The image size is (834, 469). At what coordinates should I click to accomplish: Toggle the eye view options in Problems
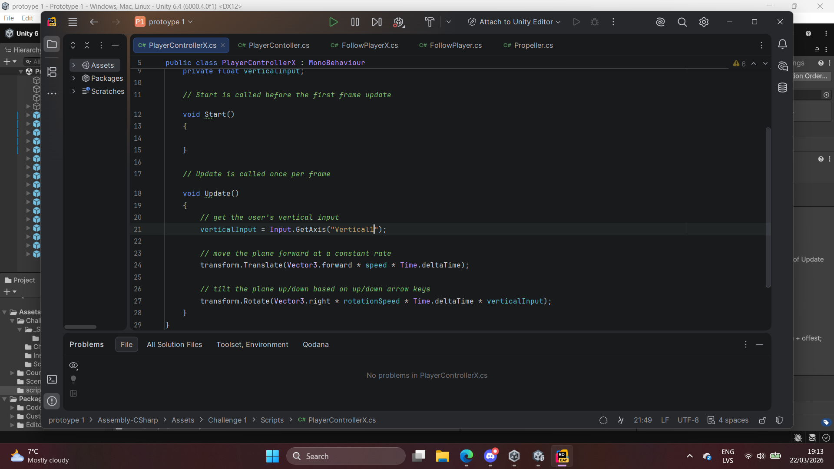pos(73,366)
